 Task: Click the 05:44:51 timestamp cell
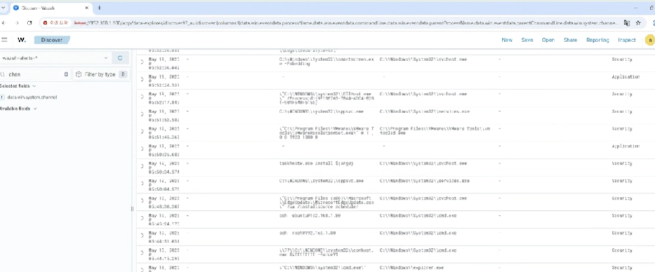tap(164, 237)
